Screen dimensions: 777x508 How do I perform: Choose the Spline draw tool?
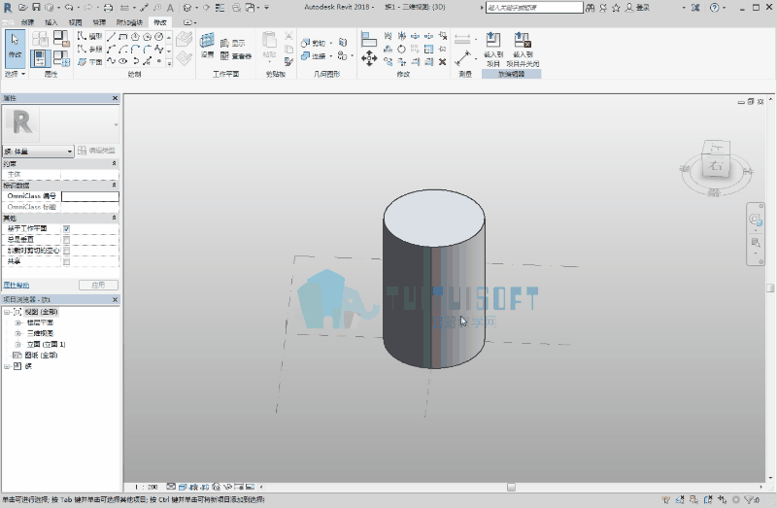pyautogui.click(x=158, y=50)
